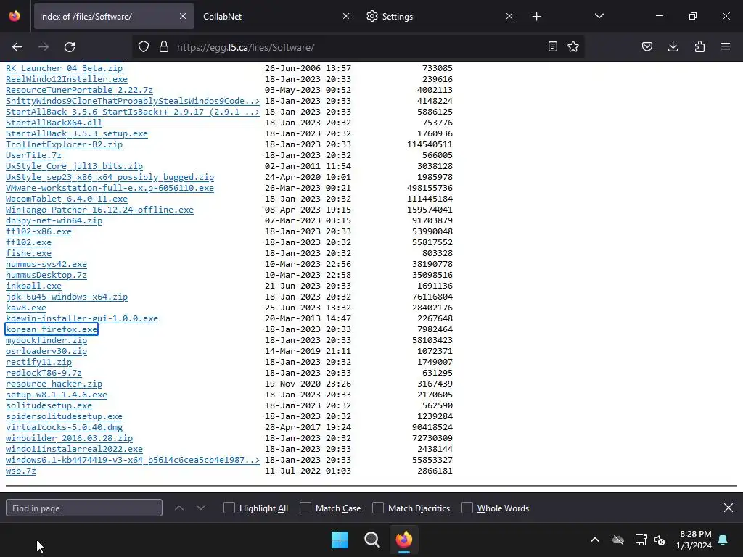Go back to the previous page
The height and width of the screenshot is (557, 743).
(x=17, y=47)
